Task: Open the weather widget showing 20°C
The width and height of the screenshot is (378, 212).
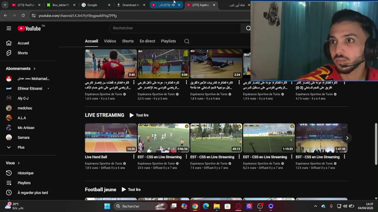Action: coord(14,206)
